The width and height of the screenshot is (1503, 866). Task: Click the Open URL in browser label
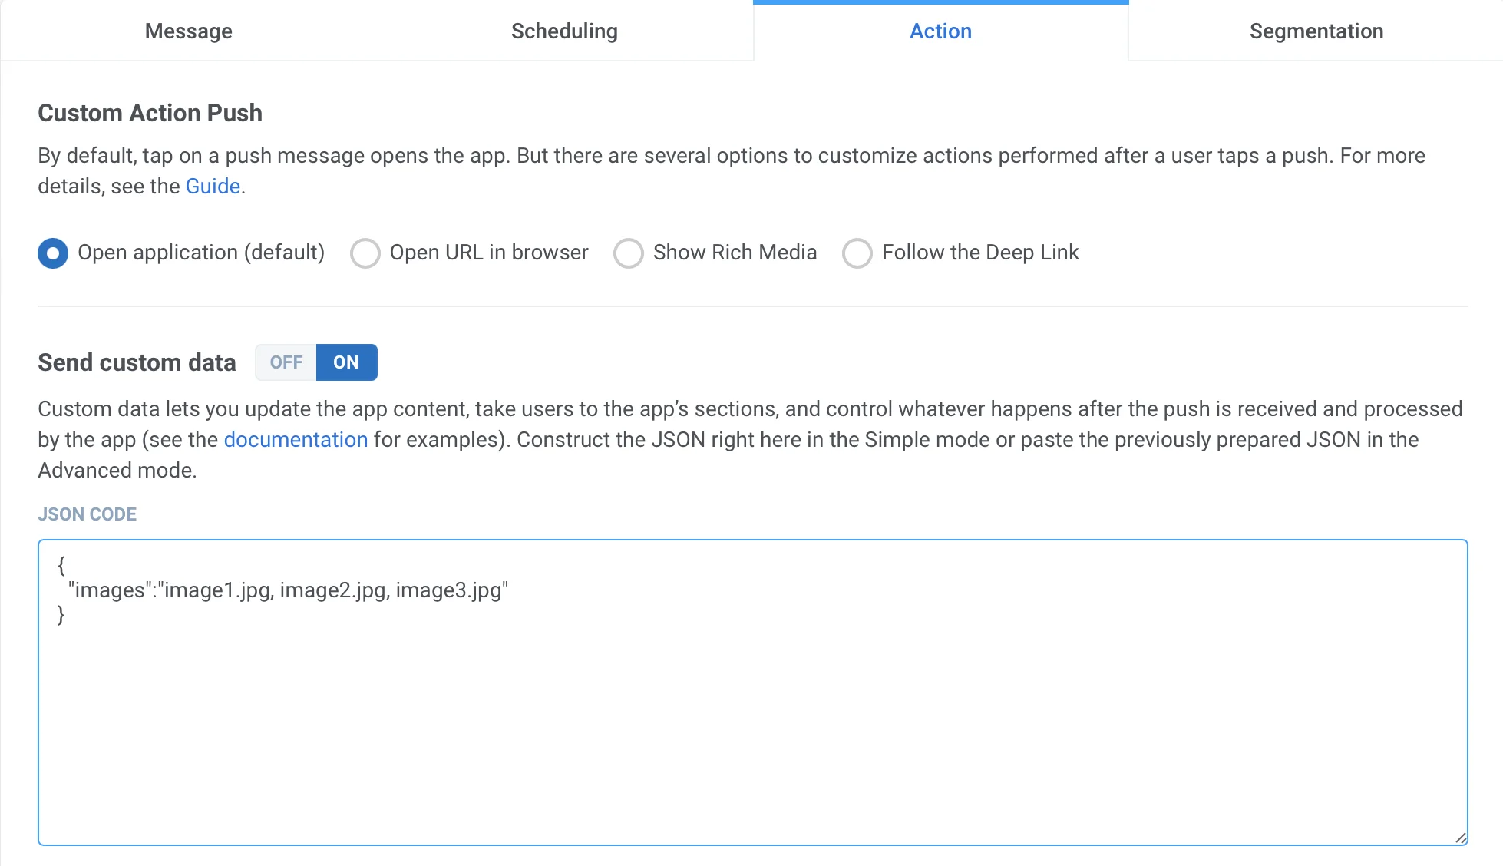(488, 253)
